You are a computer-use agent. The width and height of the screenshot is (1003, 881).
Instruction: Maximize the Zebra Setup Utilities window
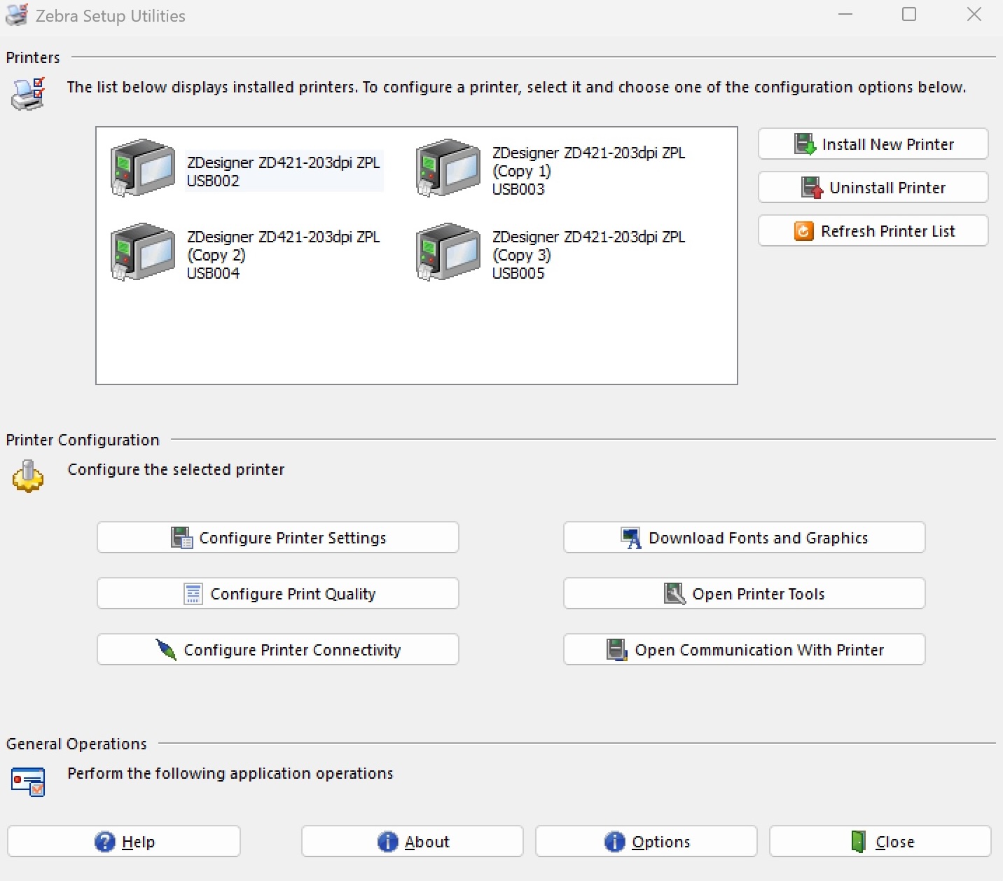909,15
